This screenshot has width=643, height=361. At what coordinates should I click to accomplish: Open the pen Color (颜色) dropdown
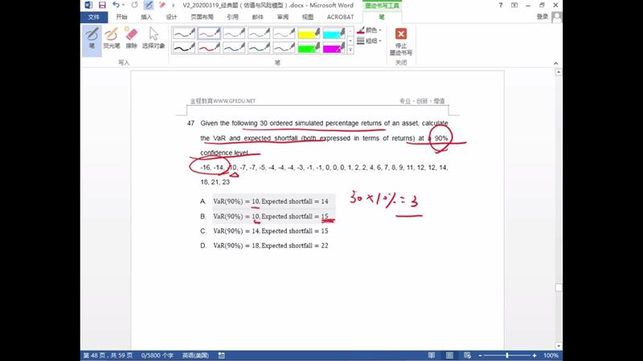[x=370, y=30]
